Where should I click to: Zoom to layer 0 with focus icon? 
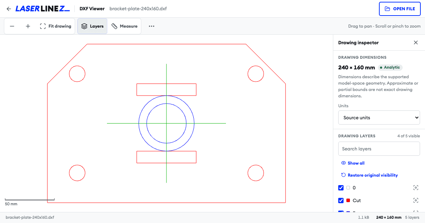(x=416, y=188)
